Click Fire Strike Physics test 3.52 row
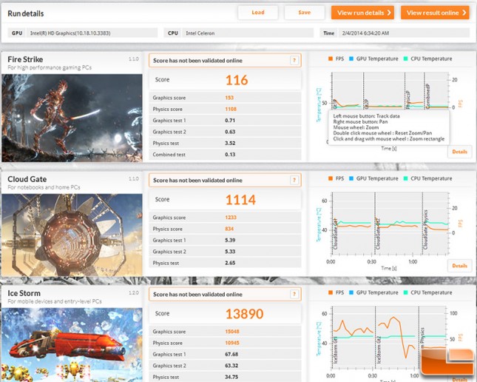 225,143
